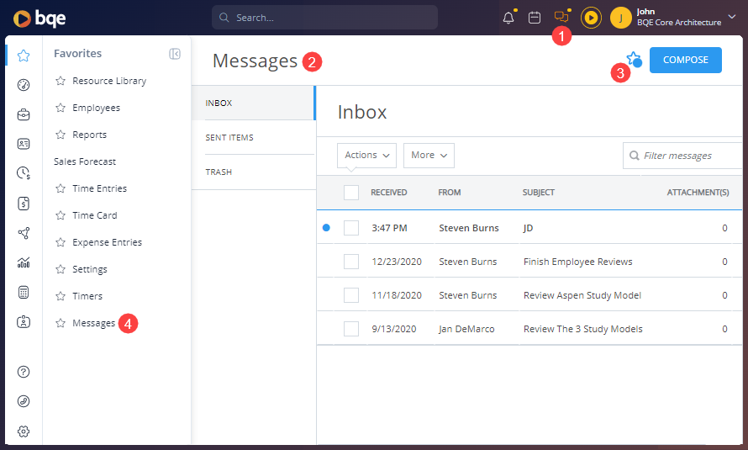Open the notifications bell icon
The width and height of the screenshot is (748, 450).
tap(508, 18)
